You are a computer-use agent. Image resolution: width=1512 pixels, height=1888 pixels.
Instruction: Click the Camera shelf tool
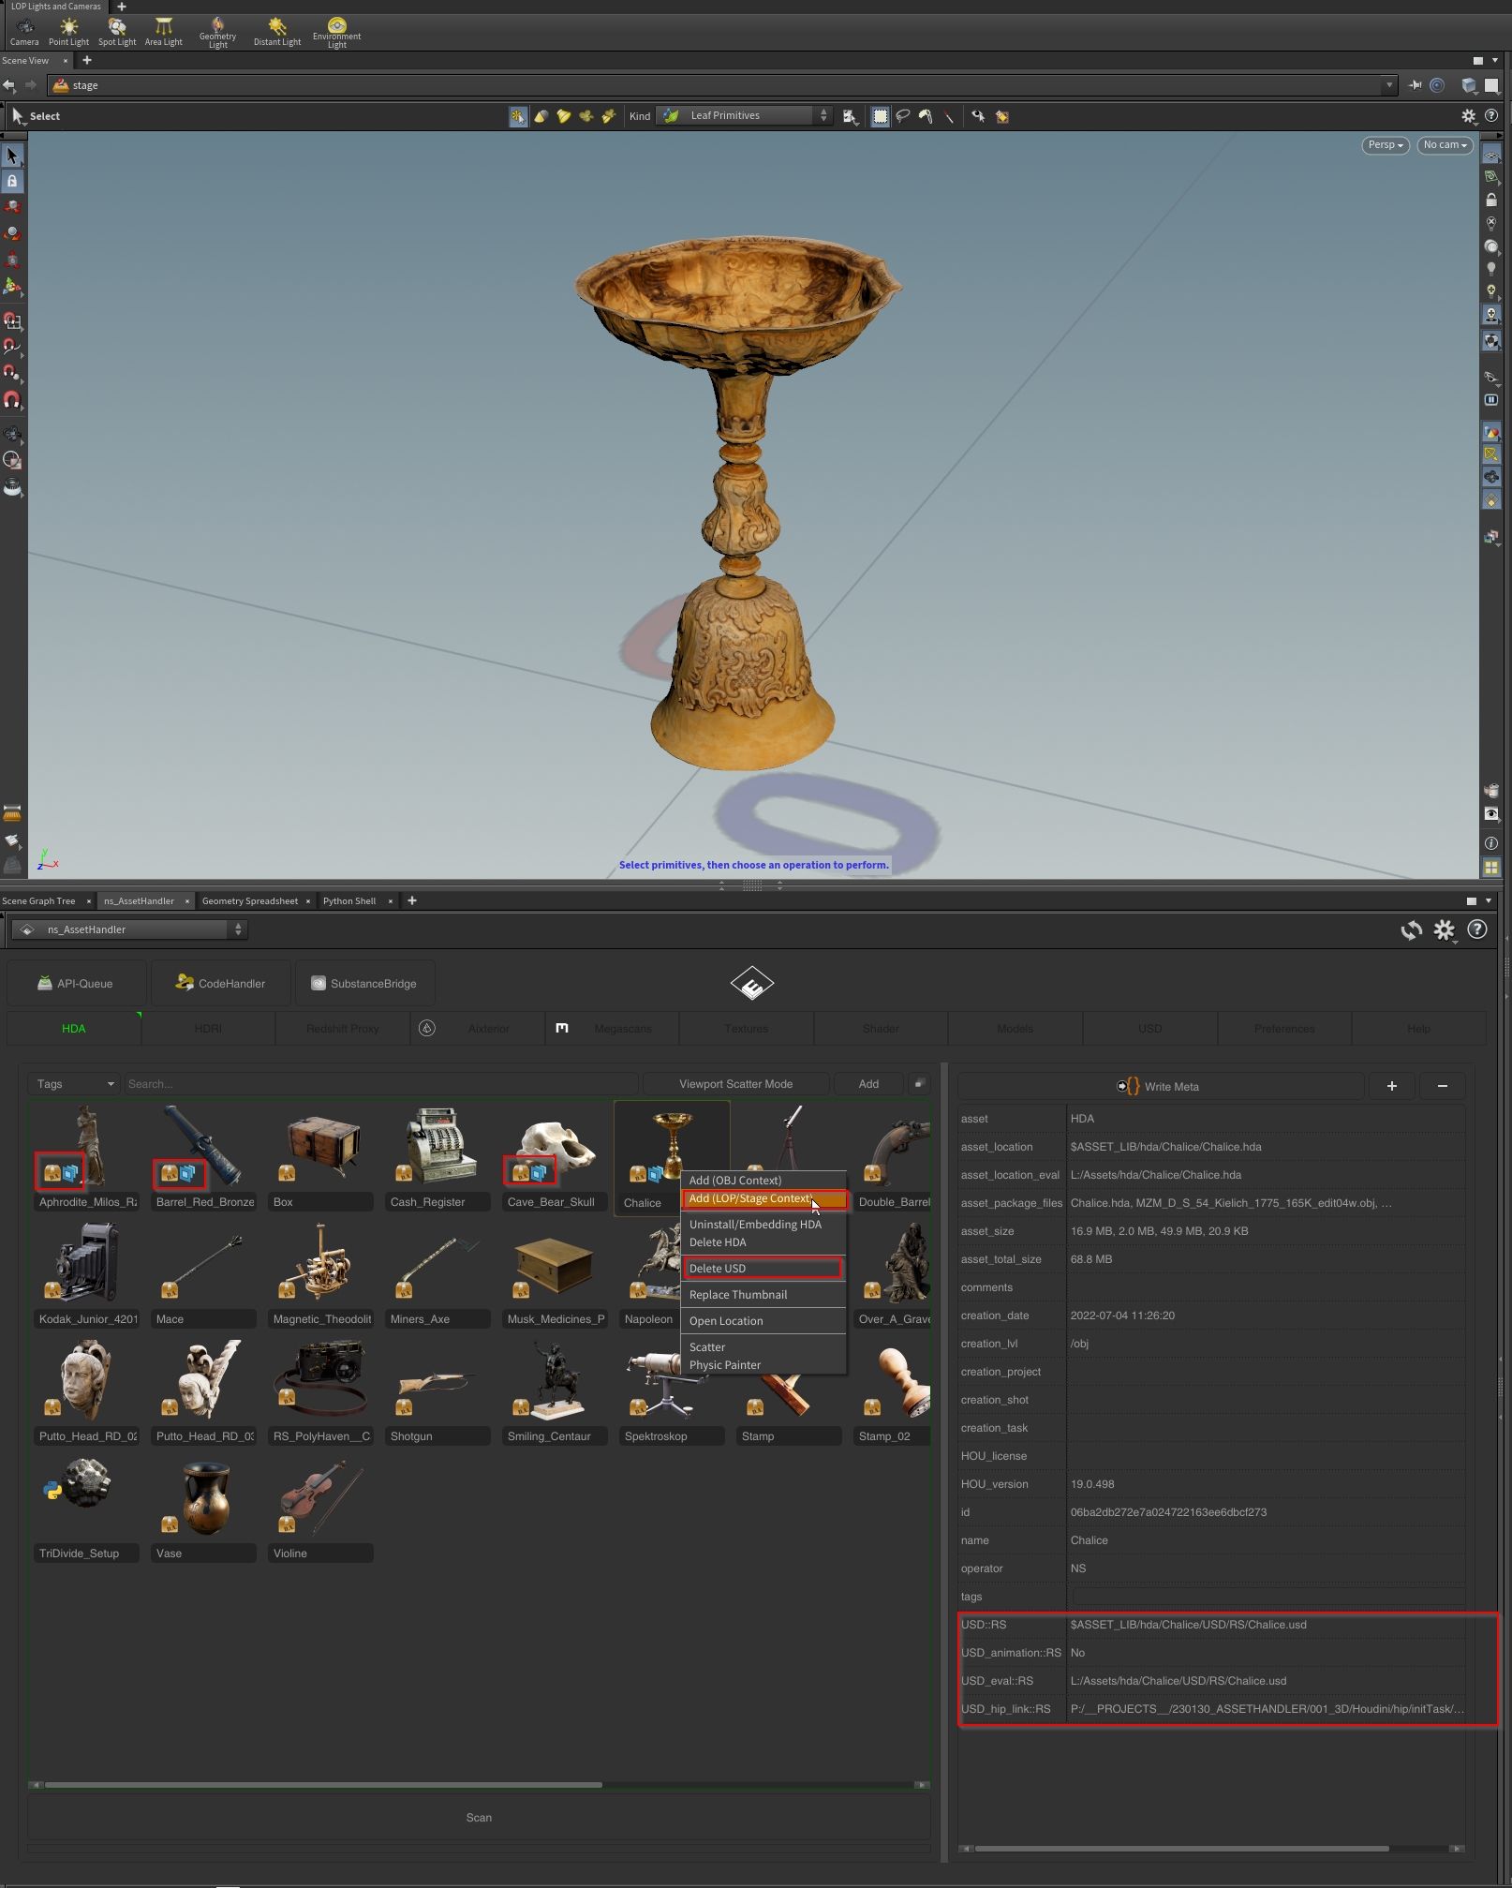[x=24, y=31]
